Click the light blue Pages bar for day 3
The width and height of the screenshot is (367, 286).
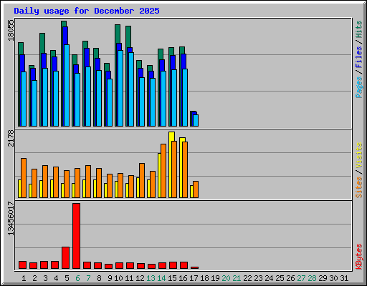point(45,97)
